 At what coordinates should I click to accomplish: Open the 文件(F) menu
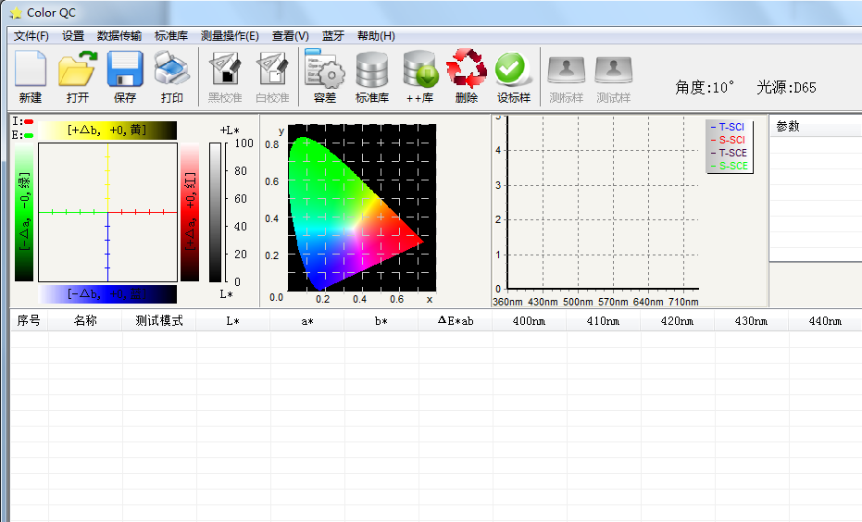(x=31, y=36)
